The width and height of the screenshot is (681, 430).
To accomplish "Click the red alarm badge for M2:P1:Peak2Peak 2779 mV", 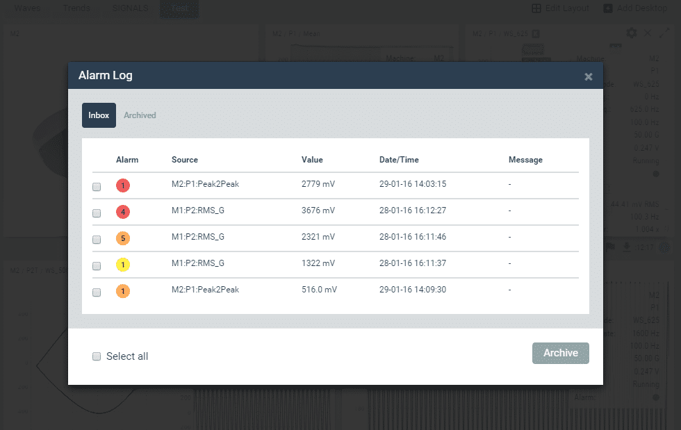I will pos(123,185).
